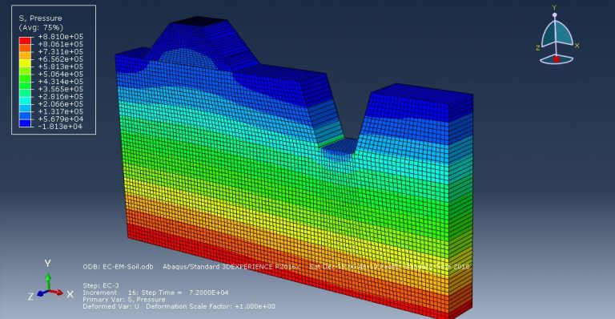Select legend value +8.061e+05
This screenshot has height=319, width=615.
pyautogui.click(x=60, y=44)
